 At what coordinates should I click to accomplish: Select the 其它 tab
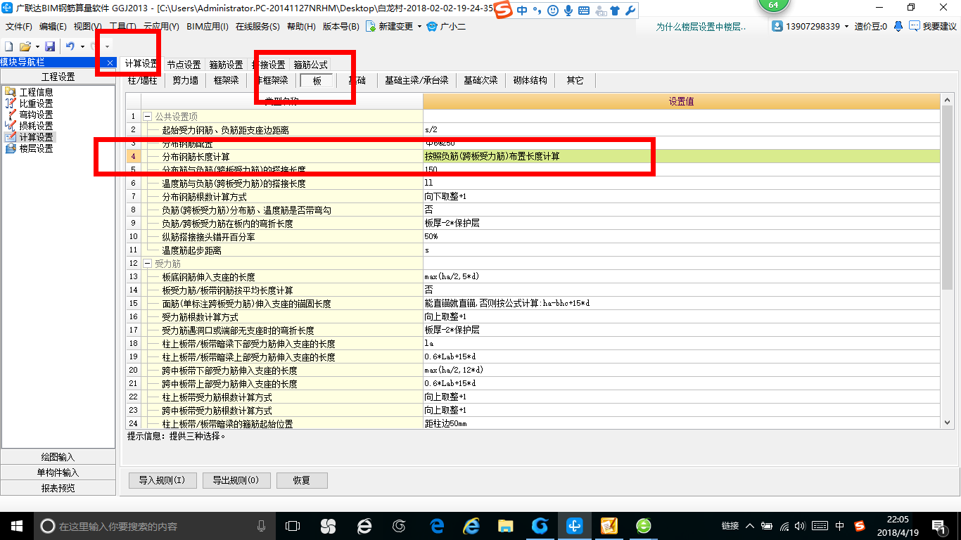click(x=575, y=80)
